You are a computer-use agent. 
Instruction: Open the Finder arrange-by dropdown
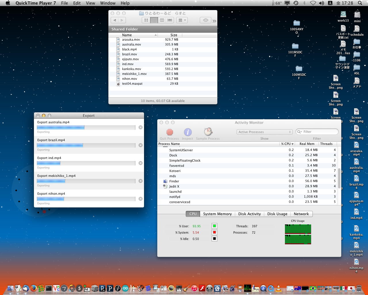click(x=182, y=20)
